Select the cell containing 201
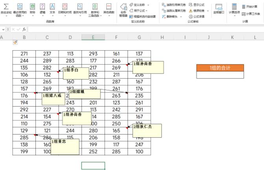This screenshot has height=171, width=264. pyautogui.click(x=93, y=103)
